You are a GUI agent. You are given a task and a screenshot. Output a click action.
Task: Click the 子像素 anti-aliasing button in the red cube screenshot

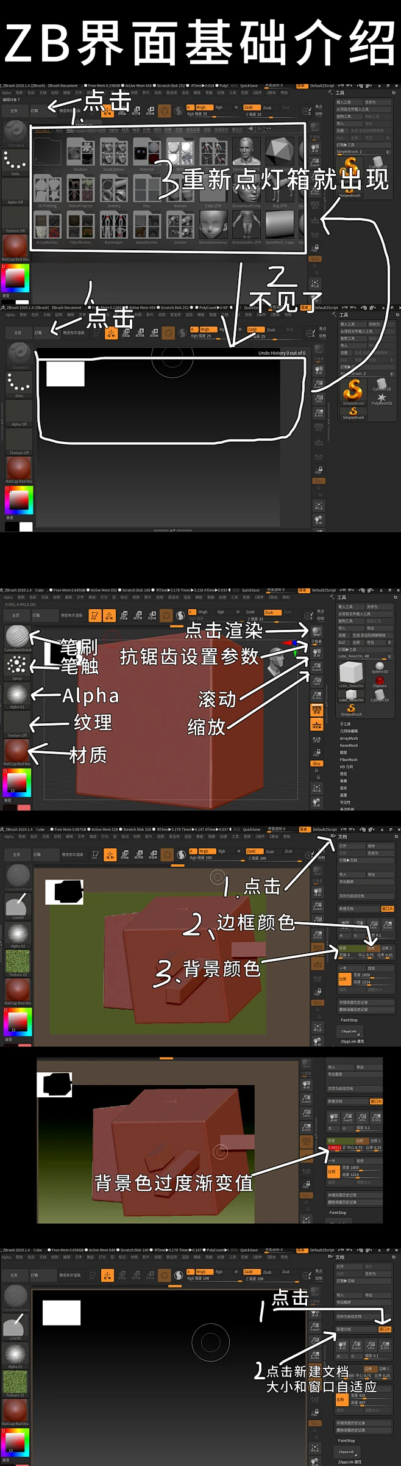[x=317, y=642]
